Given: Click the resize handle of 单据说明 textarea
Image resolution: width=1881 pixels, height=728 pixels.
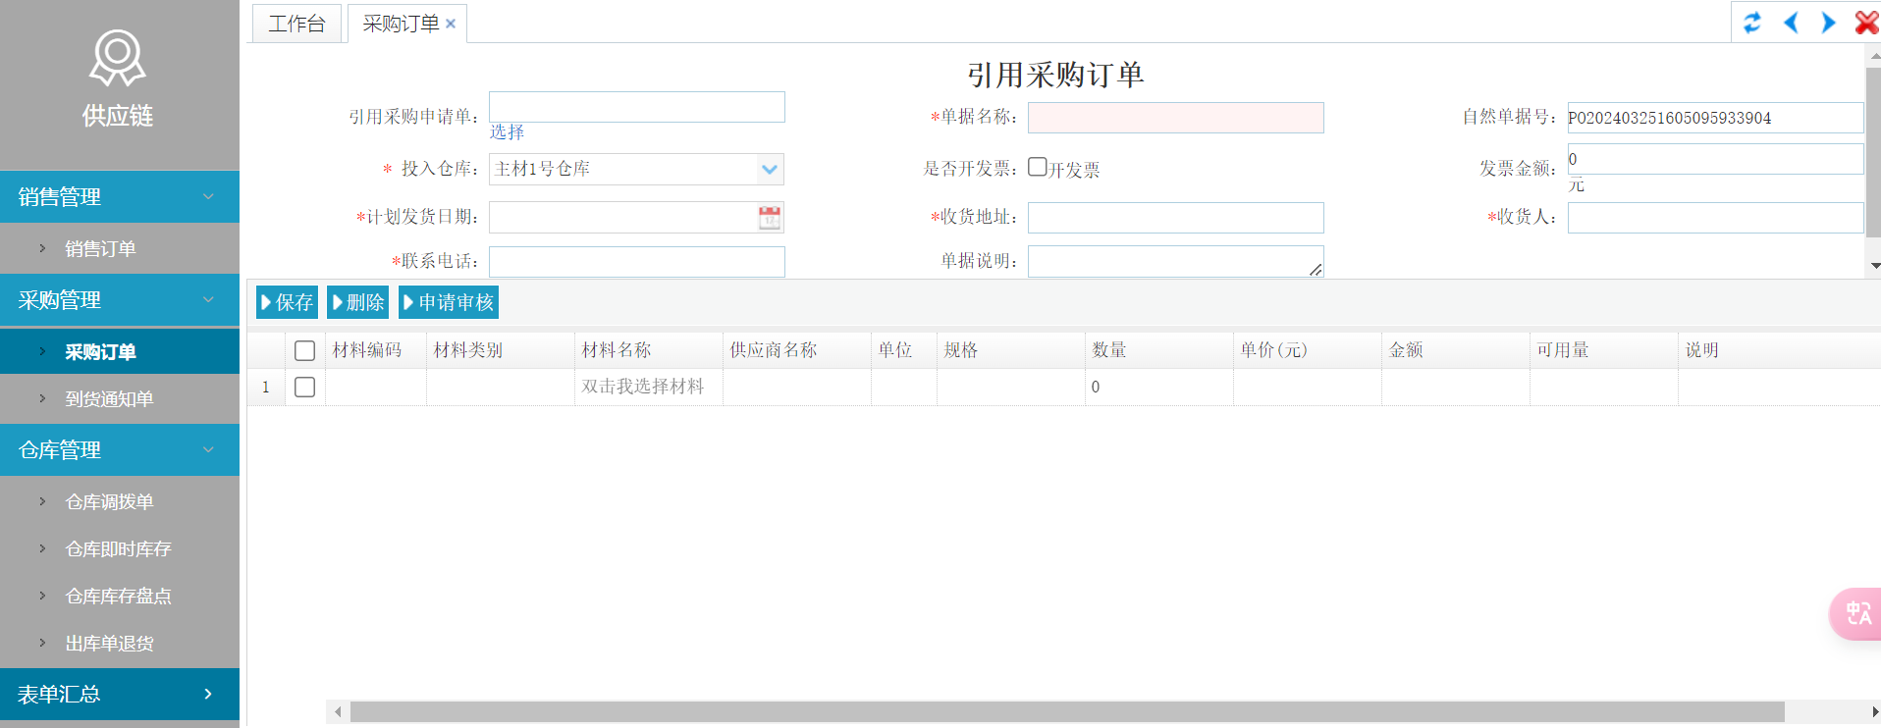Looking at the screenshot, I should (1316, 269).
